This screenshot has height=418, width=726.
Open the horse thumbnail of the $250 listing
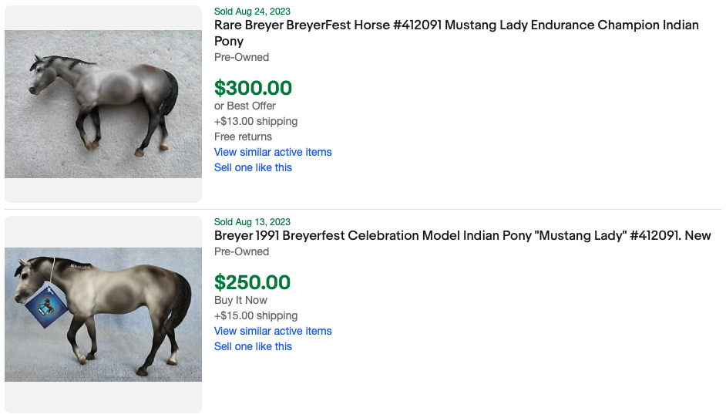103,314
